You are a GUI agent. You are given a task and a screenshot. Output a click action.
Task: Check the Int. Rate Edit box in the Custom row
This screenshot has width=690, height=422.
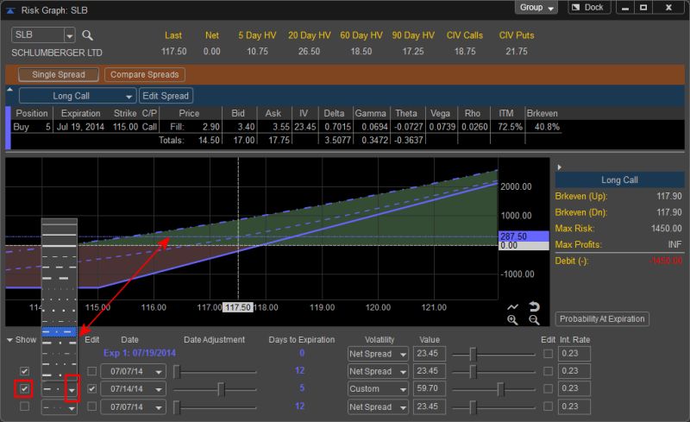pos(548,388)
